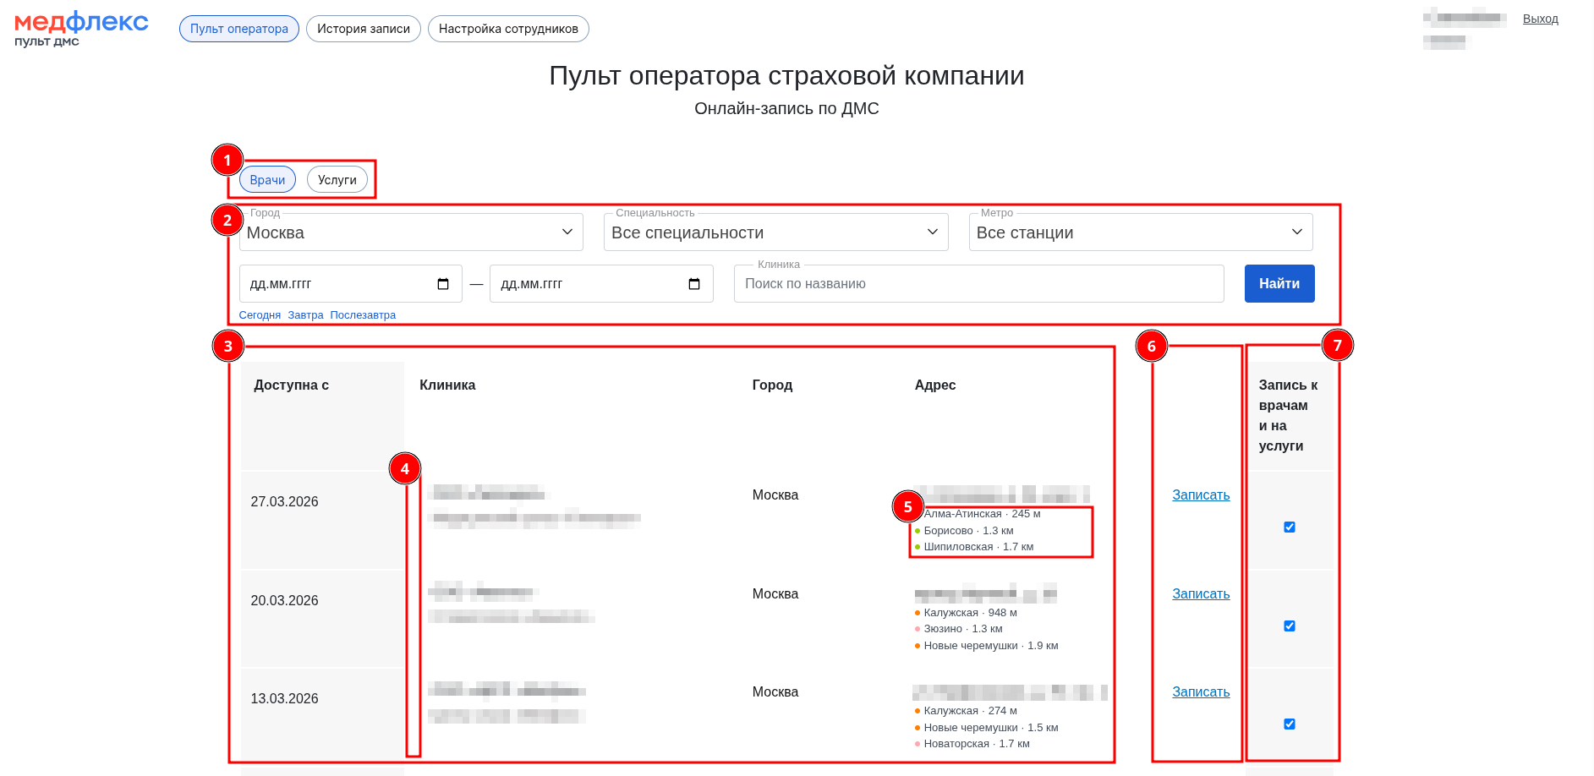Focus the Клиника search by name field

[978, 284]
